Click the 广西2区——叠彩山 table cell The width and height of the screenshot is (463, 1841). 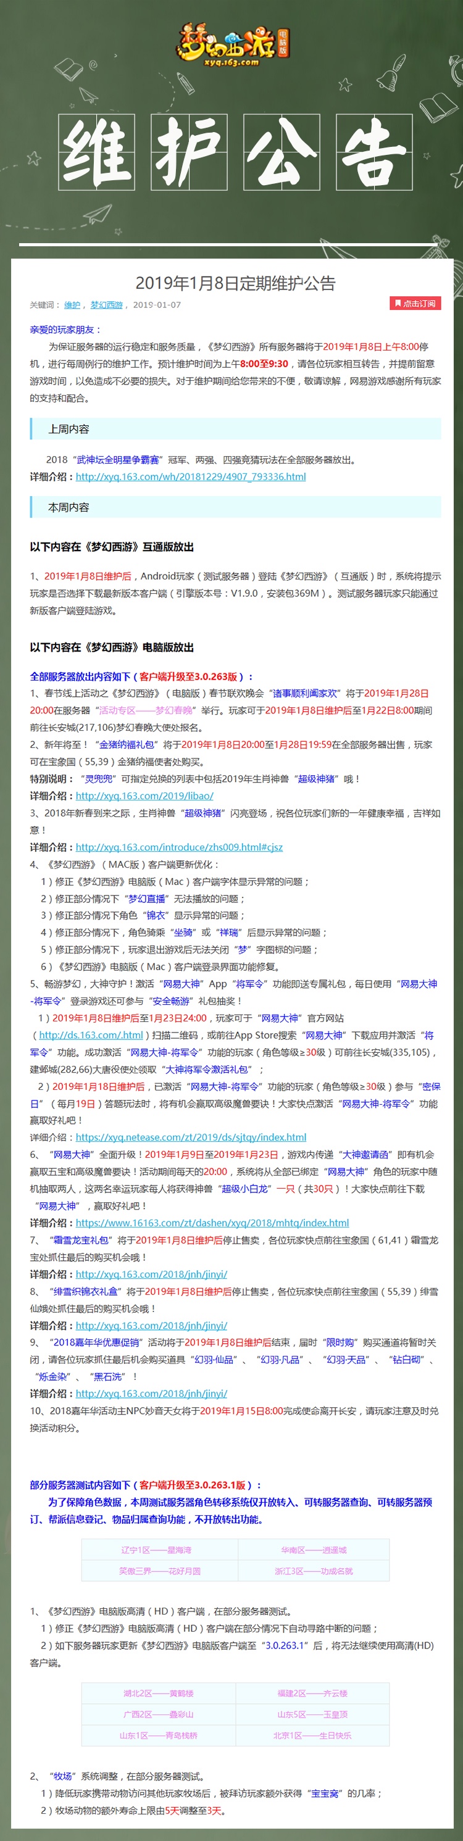point(159,1714)
